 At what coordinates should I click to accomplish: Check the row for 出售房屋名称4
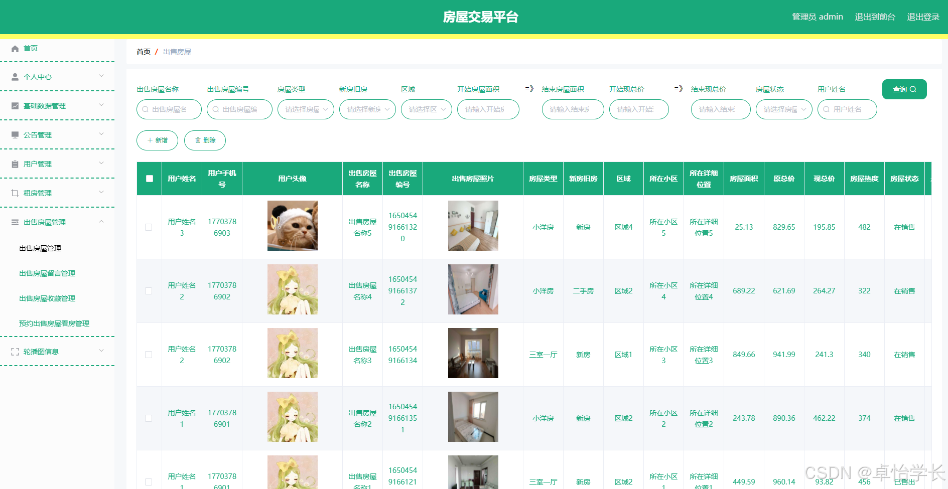pyautogui.click(x=149, y=291)
